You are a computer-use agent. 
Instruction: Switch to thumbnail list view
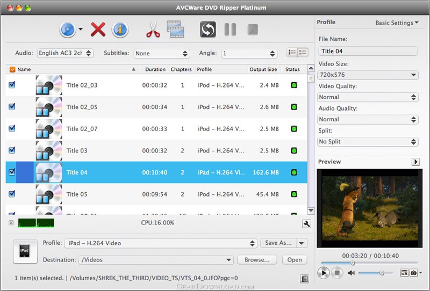(x=292, y=52)
